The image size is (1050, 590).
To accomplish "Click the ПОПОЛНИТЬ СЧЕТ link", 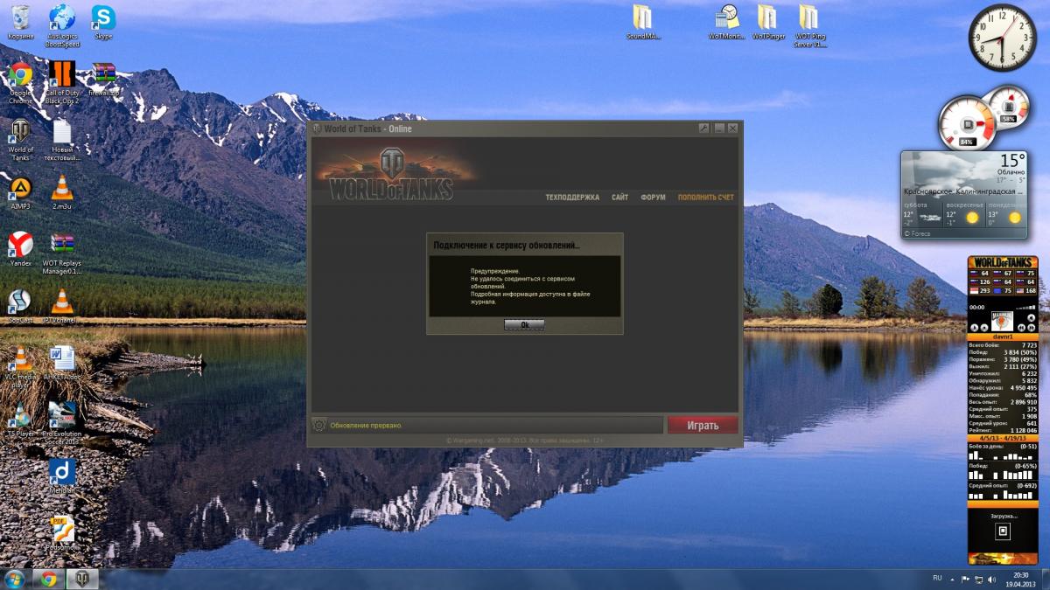I will click(705, 198).
